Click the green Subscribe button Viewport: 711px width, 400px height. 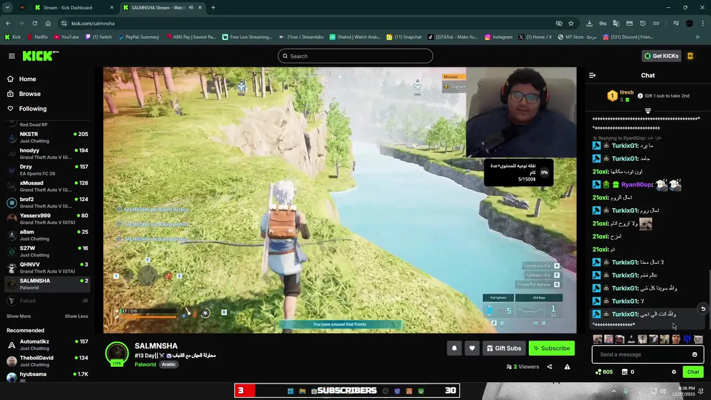(x=552, y=348)
